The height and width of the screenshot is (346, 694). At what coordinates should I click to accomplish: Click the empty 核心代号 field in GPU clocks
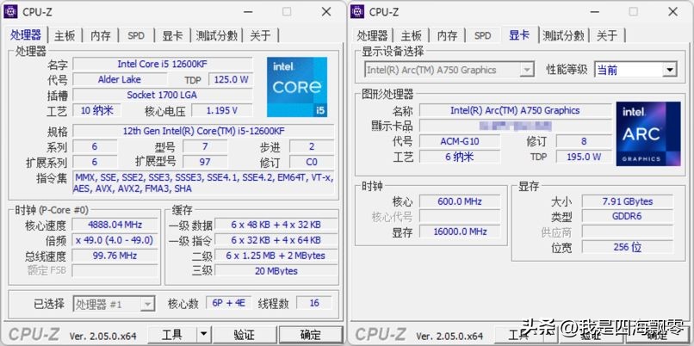click(460, 217)
